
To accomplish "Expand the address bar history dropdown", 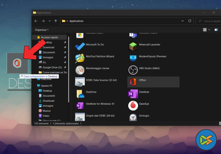I will click(183, 21).
